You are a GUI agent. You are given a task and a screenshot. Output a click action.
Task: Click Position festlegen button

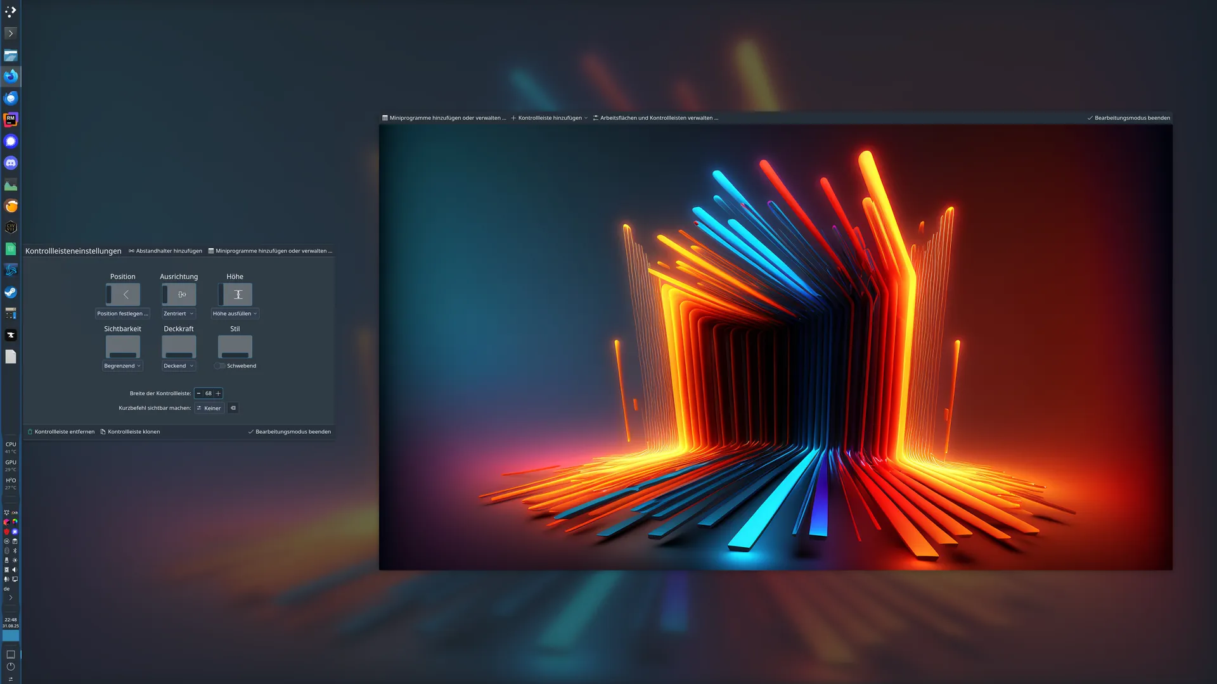(122, 313)
